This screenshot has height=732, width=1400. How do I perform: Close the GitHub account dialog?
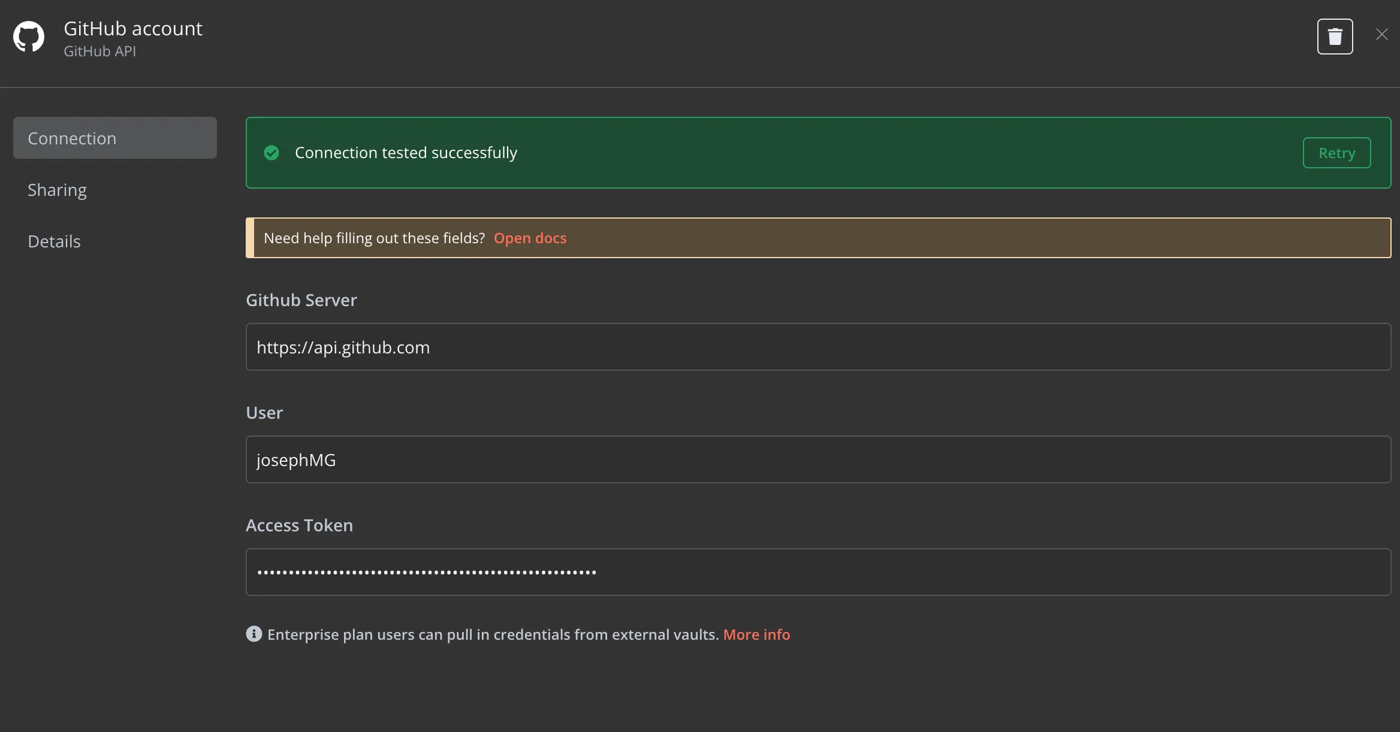[1382, 35]
